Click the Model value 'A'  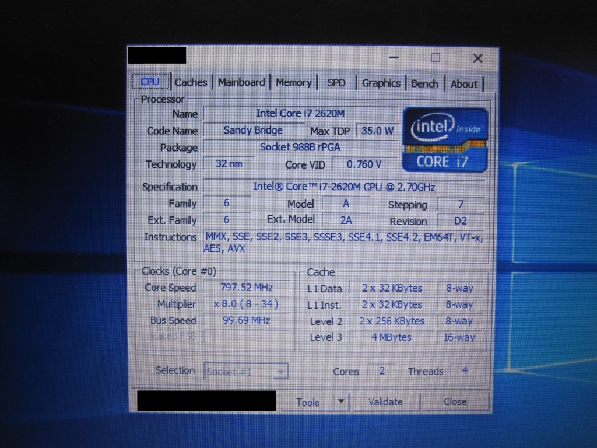click(346, 204)
